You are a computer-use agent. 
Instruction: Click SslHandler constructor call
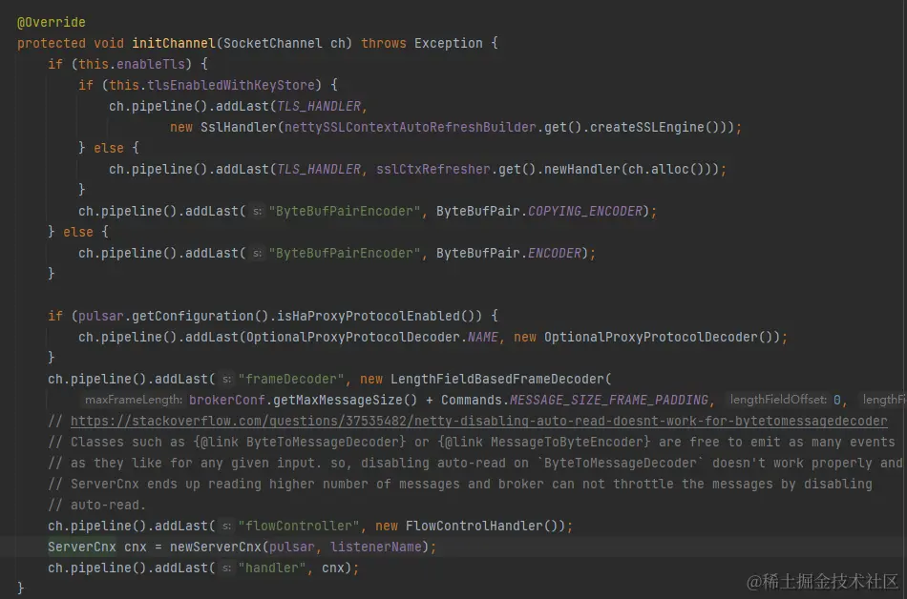coord(239,127)
